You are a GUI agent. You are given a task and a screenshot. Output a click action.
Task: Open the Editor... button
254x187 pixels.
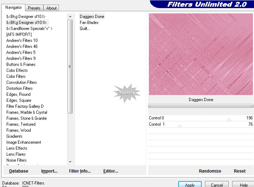click(111, 171)
